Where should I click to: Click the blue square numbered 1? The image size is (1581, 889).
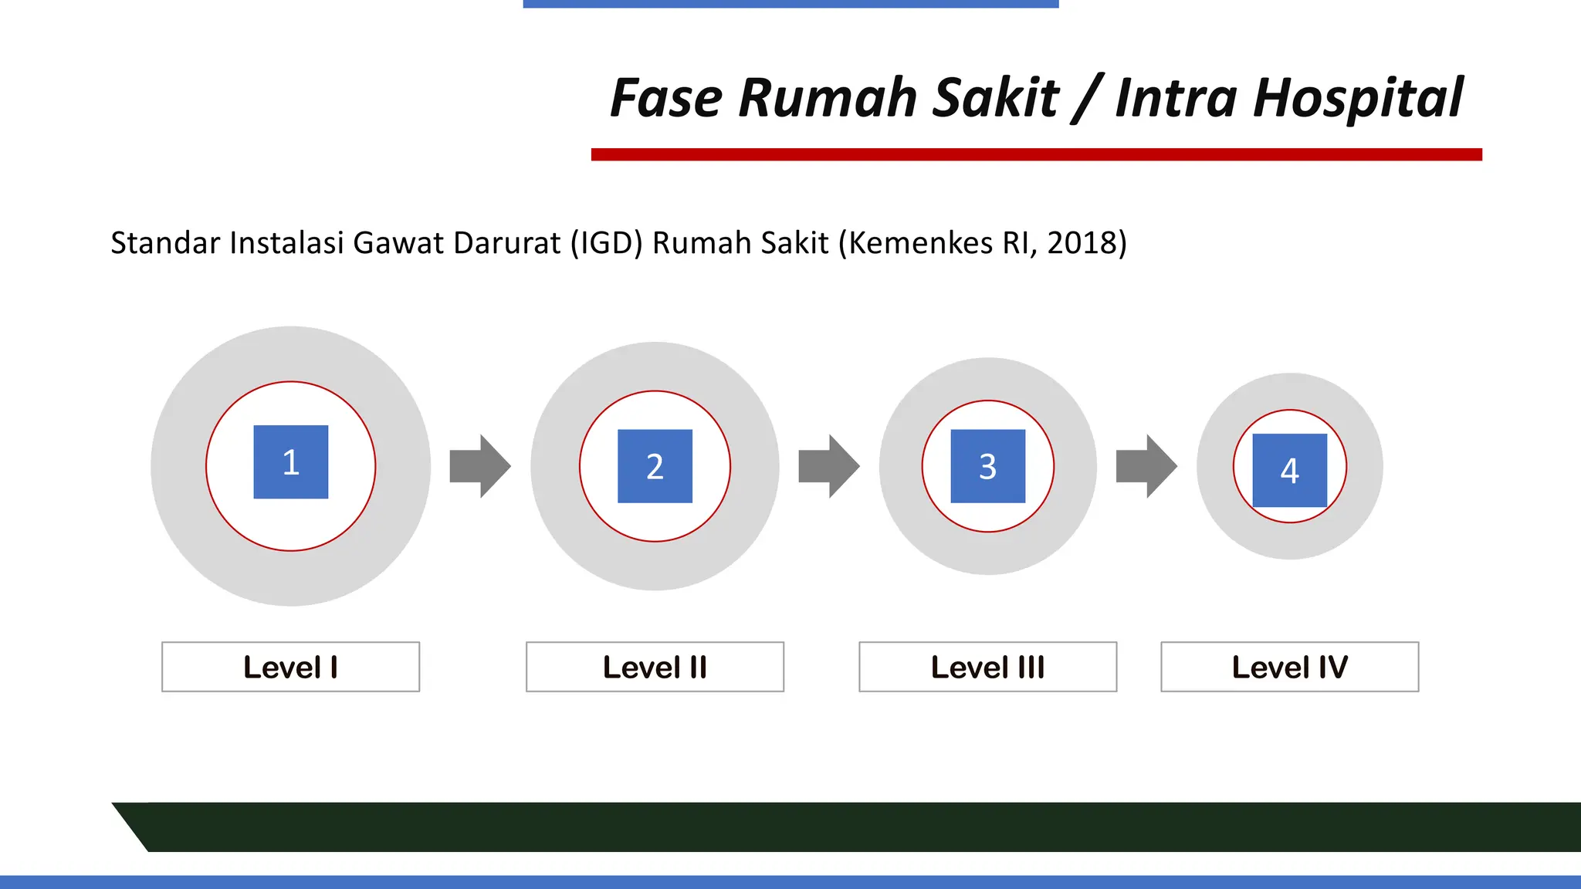tap(290, 461)
